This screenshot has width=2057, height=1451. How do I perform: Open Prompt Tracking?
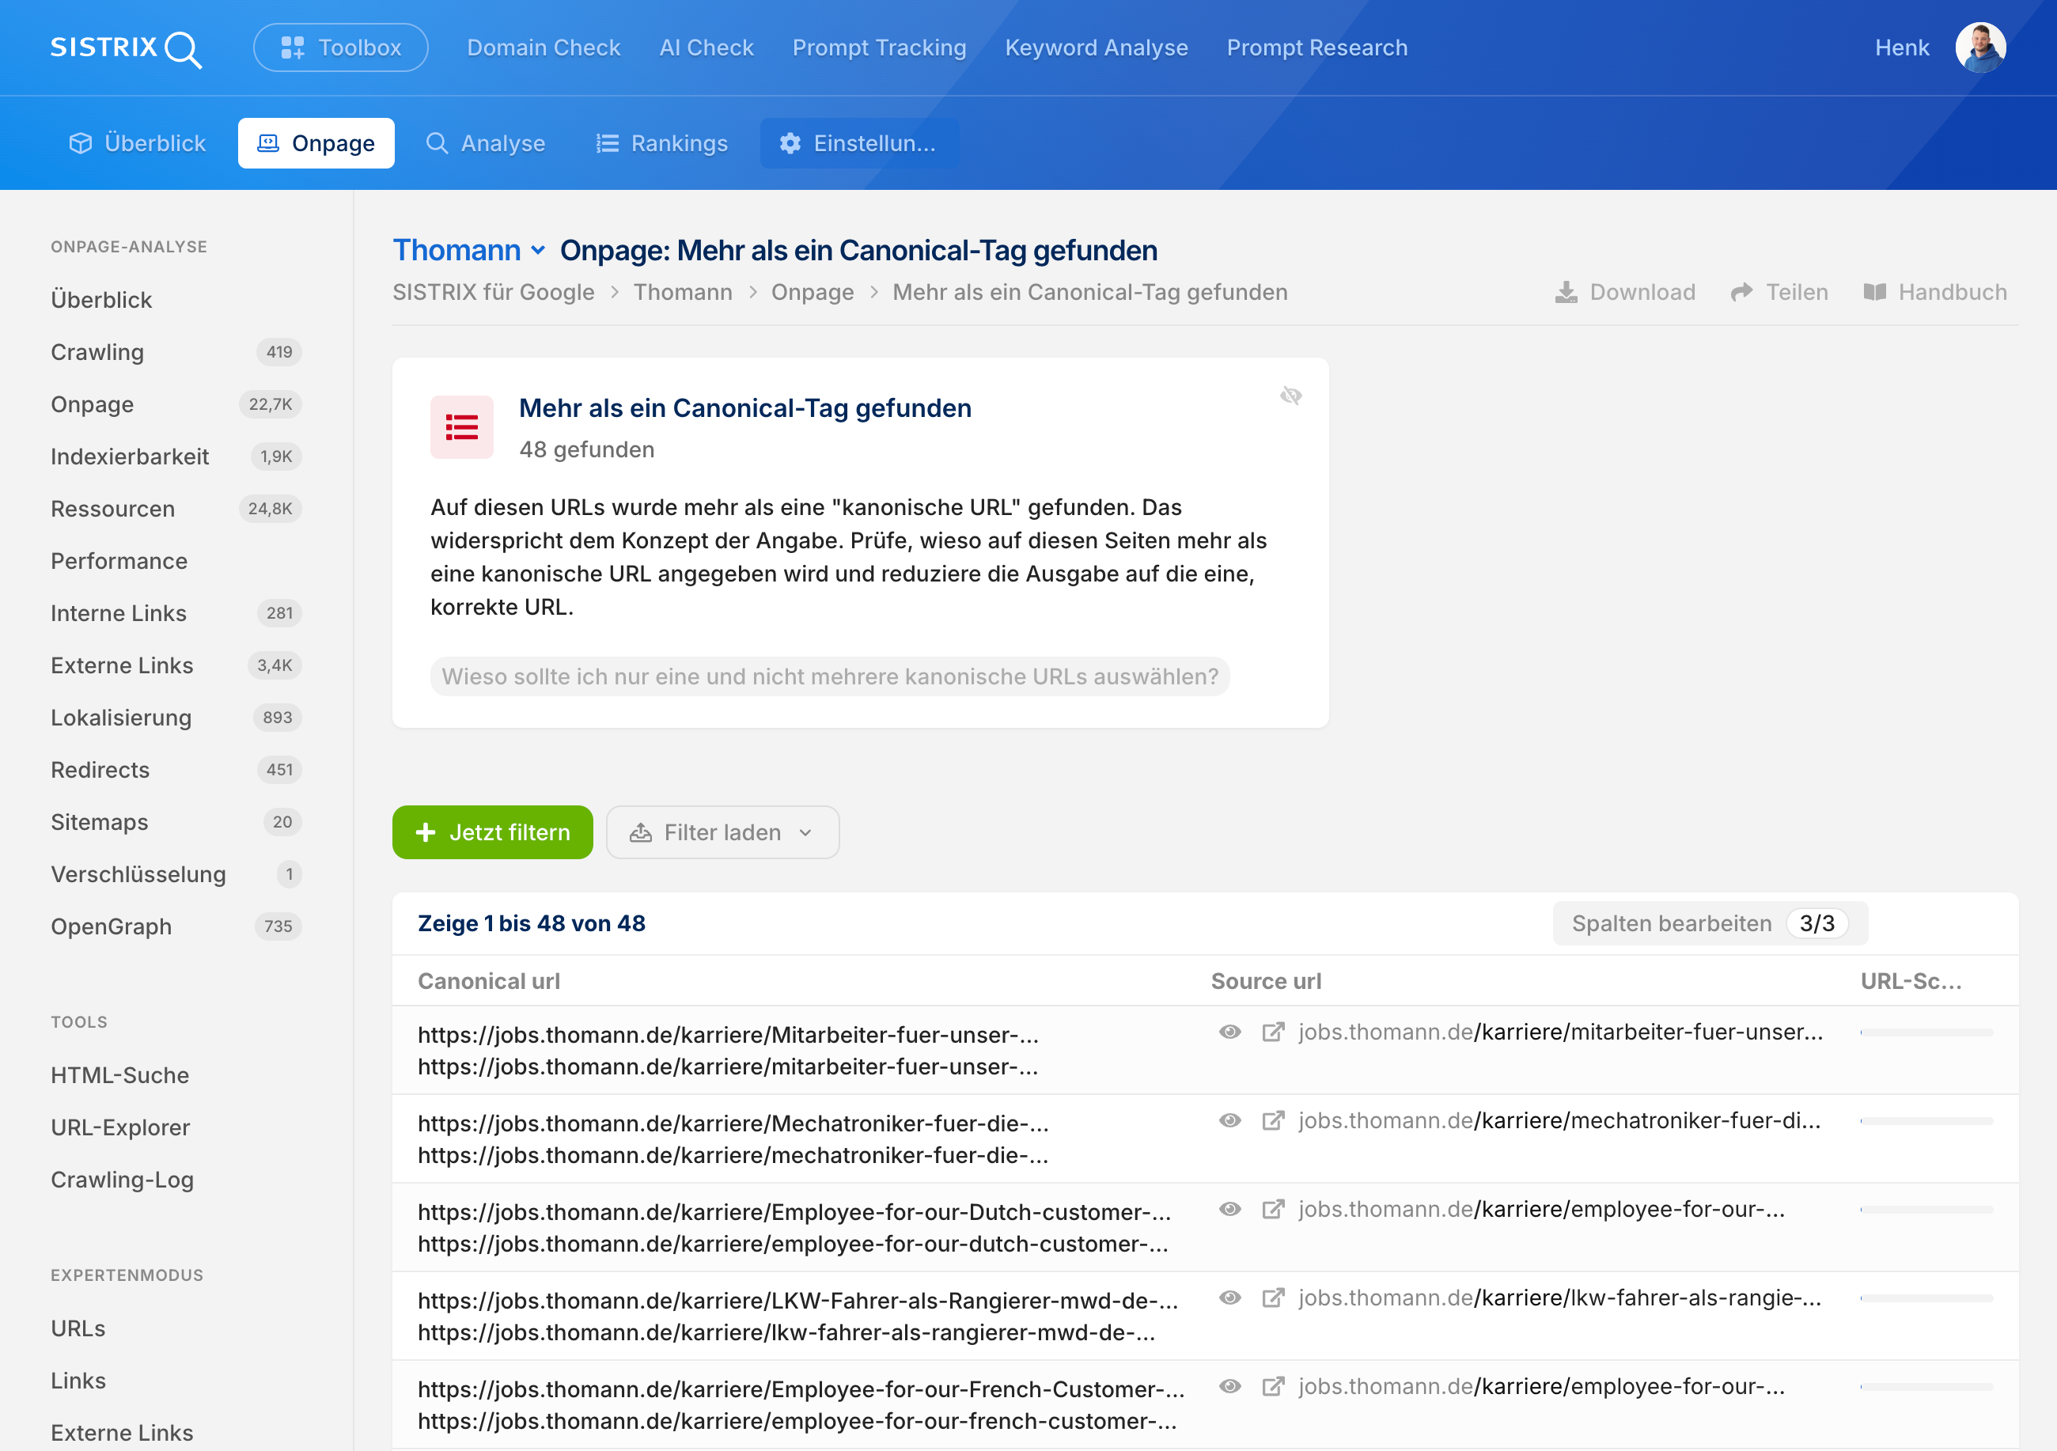[x=879, y=47]
